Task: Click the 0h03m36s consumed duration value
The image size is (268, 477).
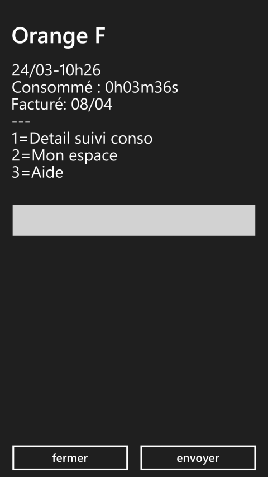Action: pyautogui.click(x=142, y=88)
